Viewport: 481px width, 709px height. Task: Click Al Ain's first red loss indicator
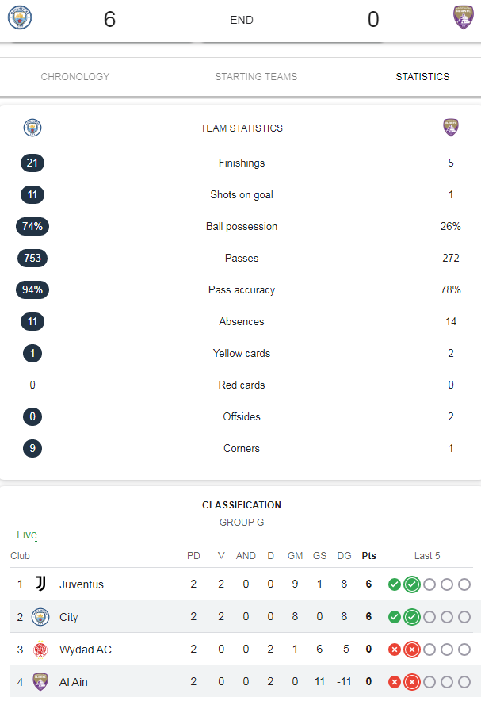(x=395, y=682)
